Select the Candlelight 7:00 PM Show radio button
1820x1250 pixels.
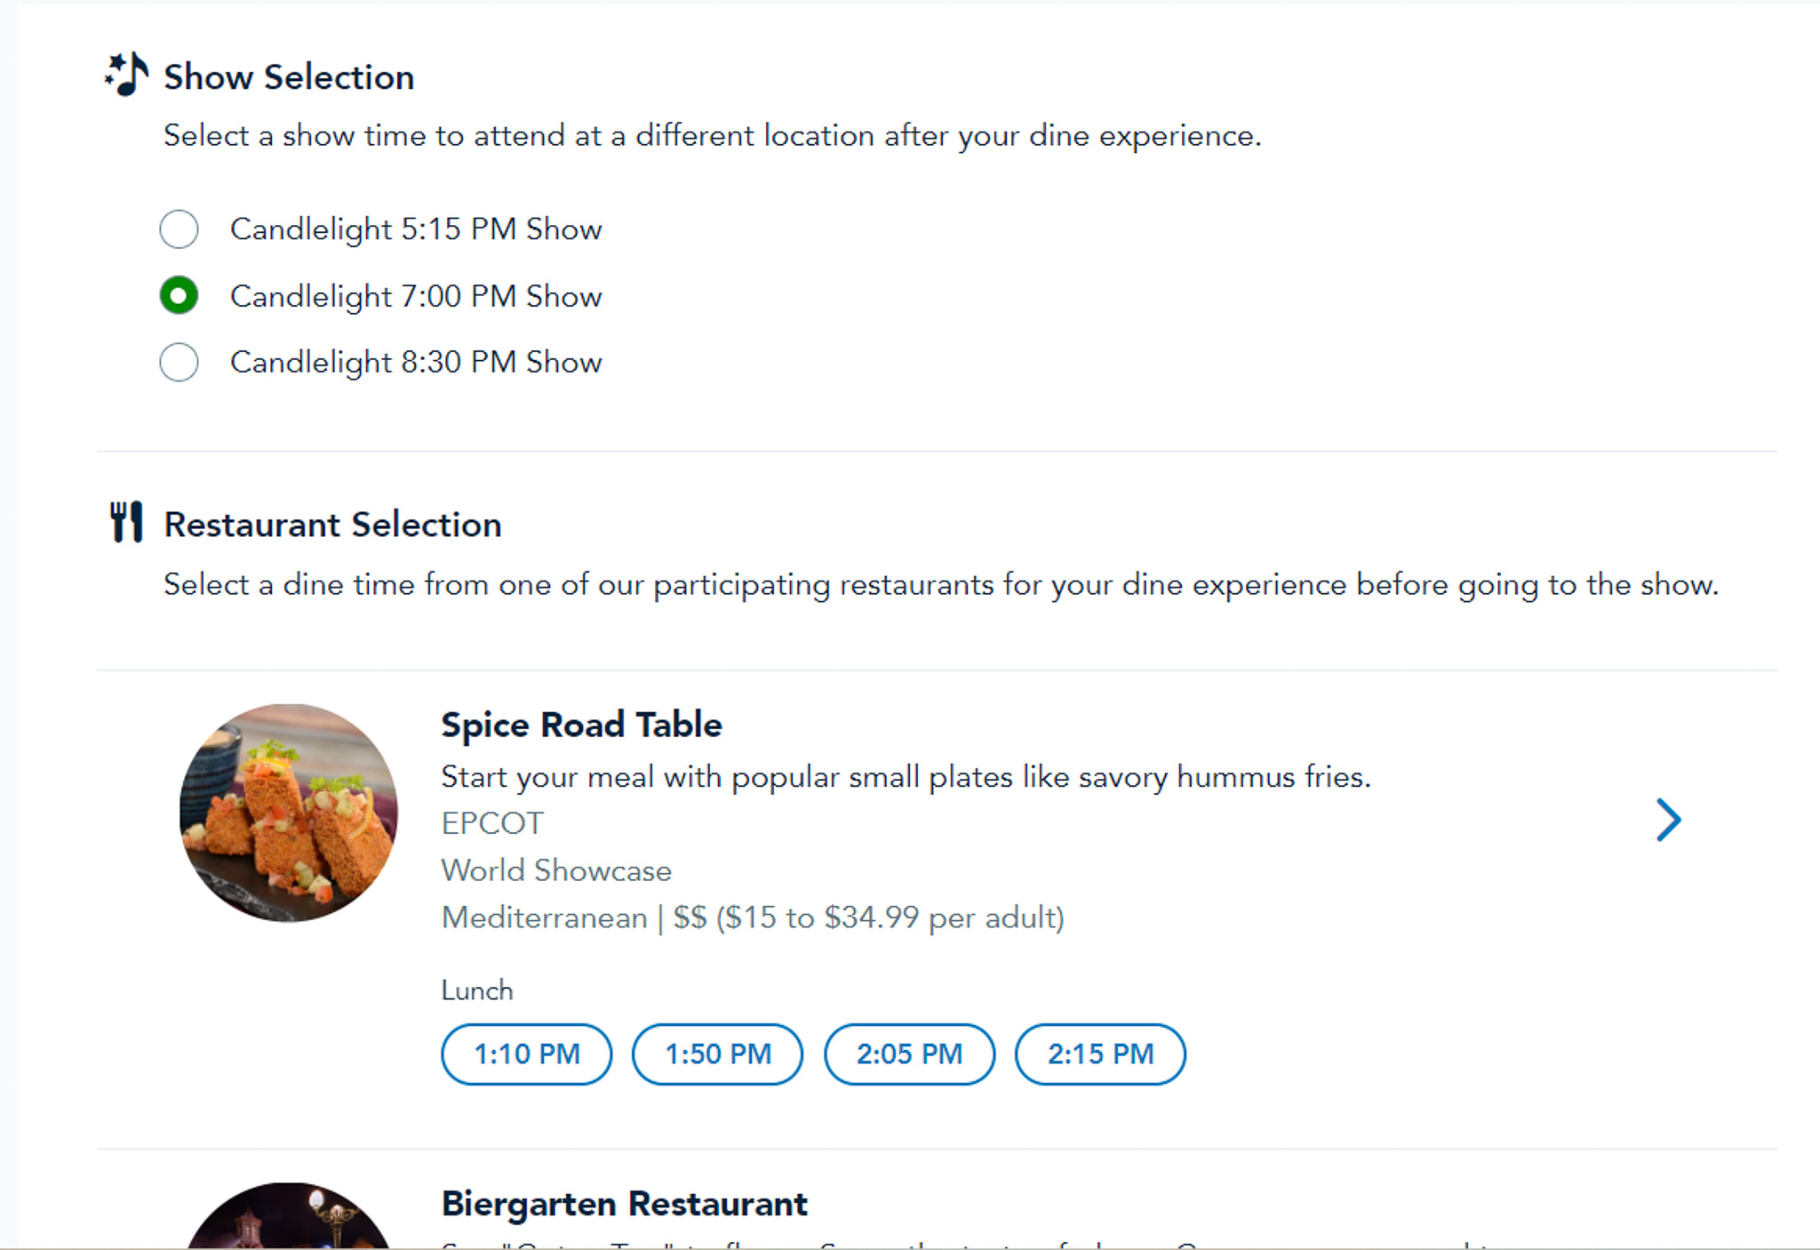(x=179, y=295)
